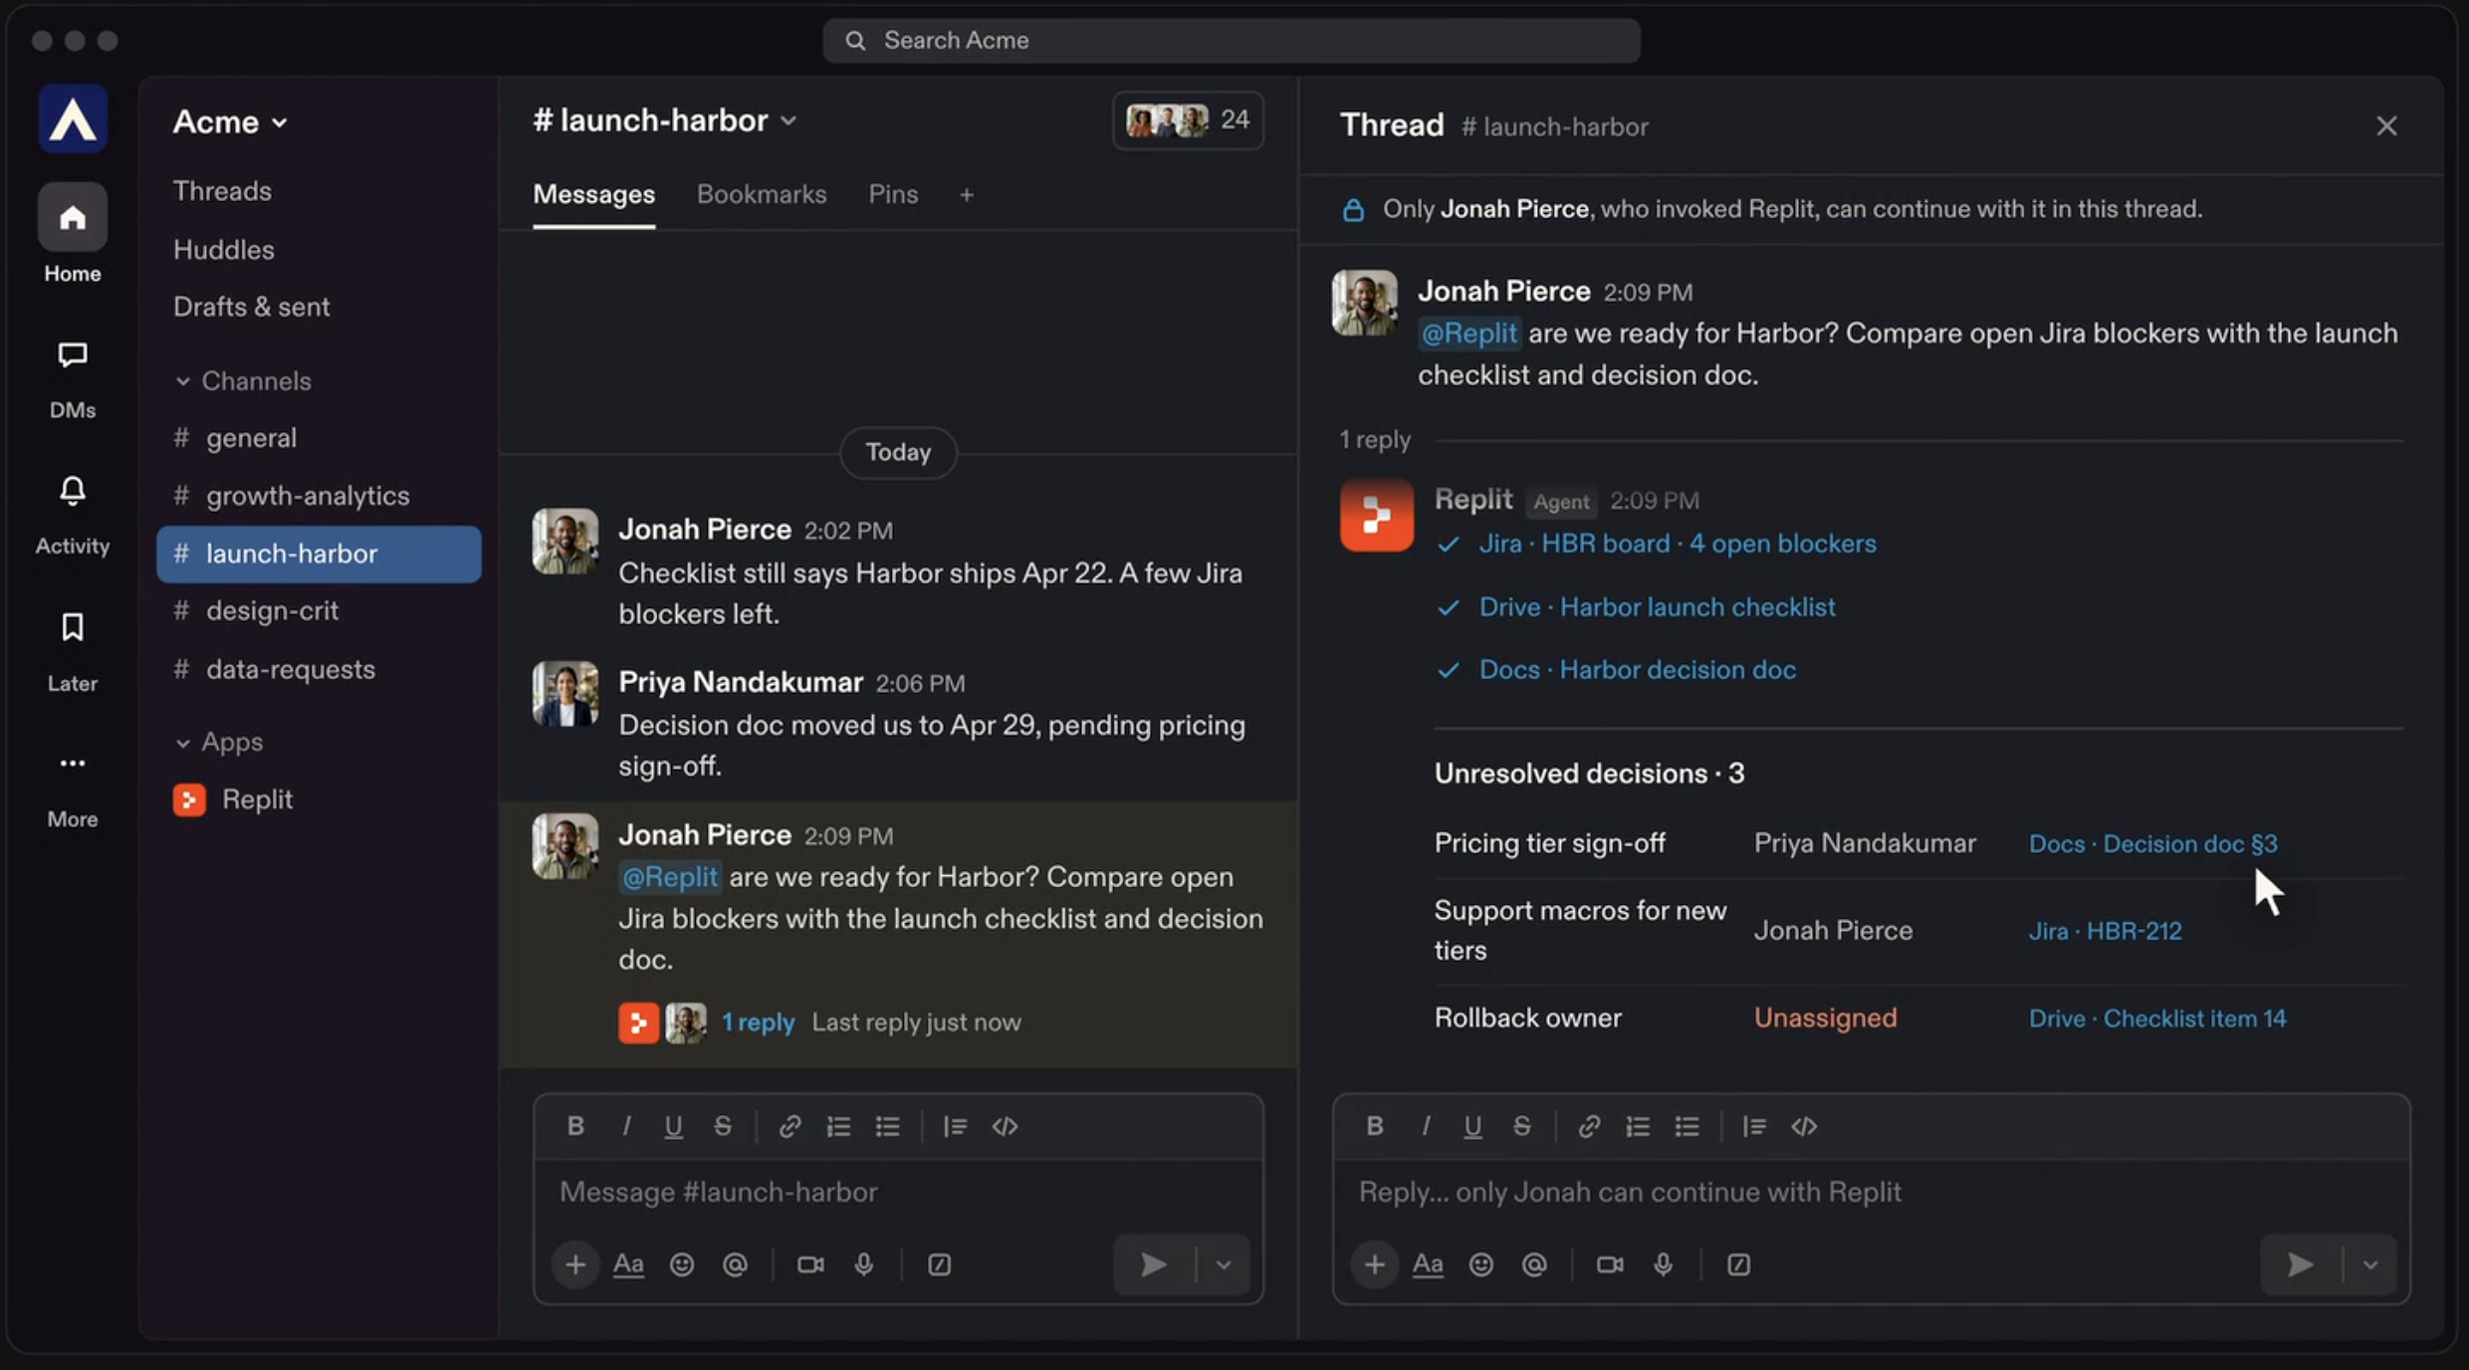
Task: Add a new tab with plus
Action: pos(966,194)
